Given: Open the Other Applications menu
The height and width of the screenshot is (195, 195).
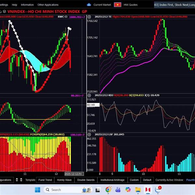Looking at the screenshot, I should click(x=48, y=5).
